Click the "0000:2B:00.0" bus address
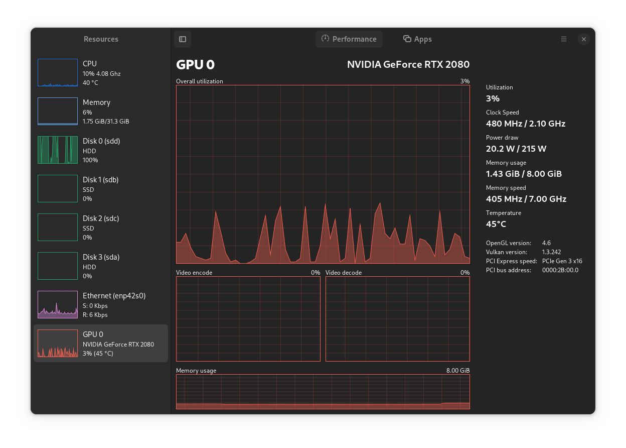 click(560, 270)
